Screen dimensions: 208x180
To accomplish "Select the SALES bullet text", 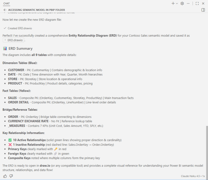I will (71, 98).
